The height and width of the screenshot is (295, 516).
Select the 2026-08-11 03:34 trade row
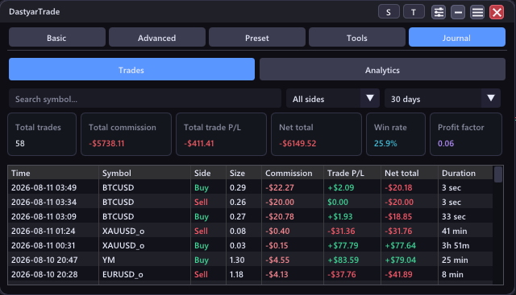pos(251,202)
